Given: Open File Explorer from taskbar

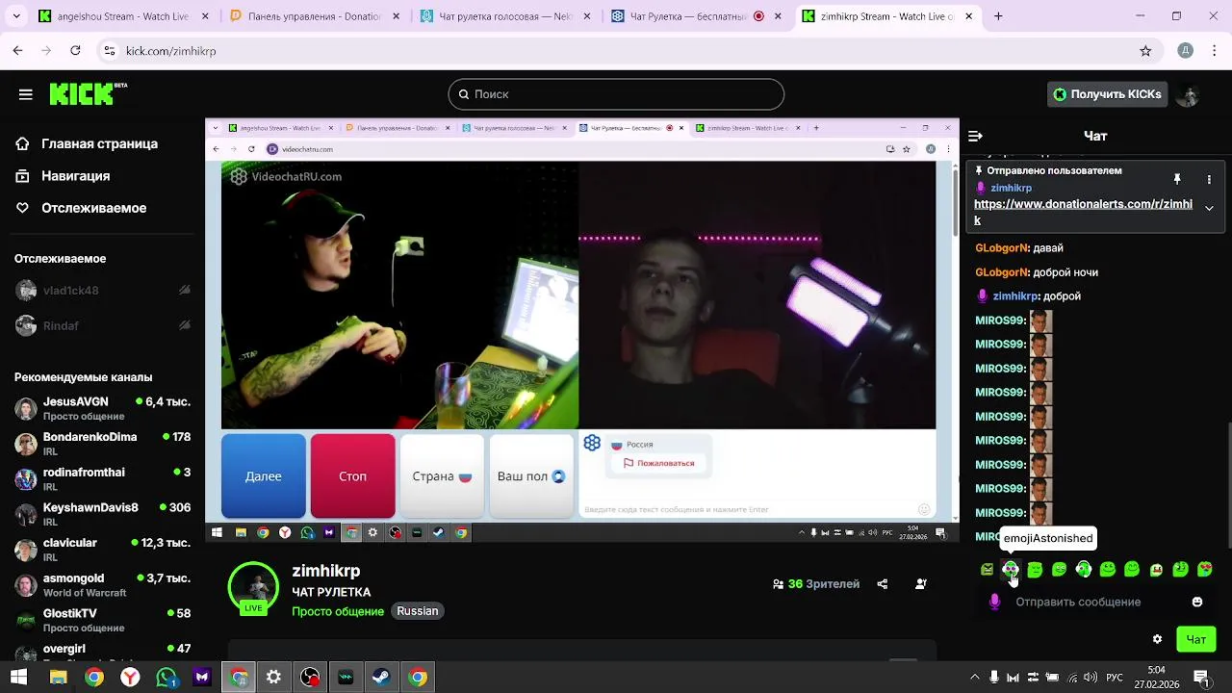Looking at the screenshot, I should click(x=58, y=678).
